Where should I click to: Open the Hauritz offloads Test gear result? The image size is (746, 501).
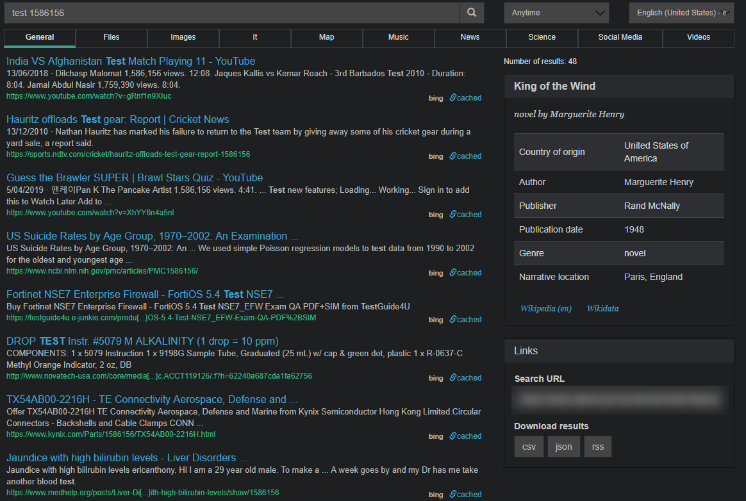point(117,119)
